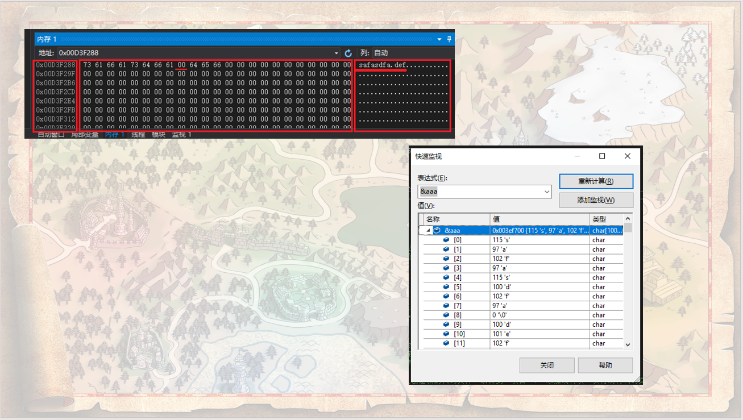Open the memory address 0x00D3F288 dropdown

(x=337, y=53)
